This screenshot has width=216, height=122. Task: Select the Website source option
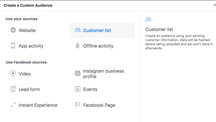[x=27, y=30]
